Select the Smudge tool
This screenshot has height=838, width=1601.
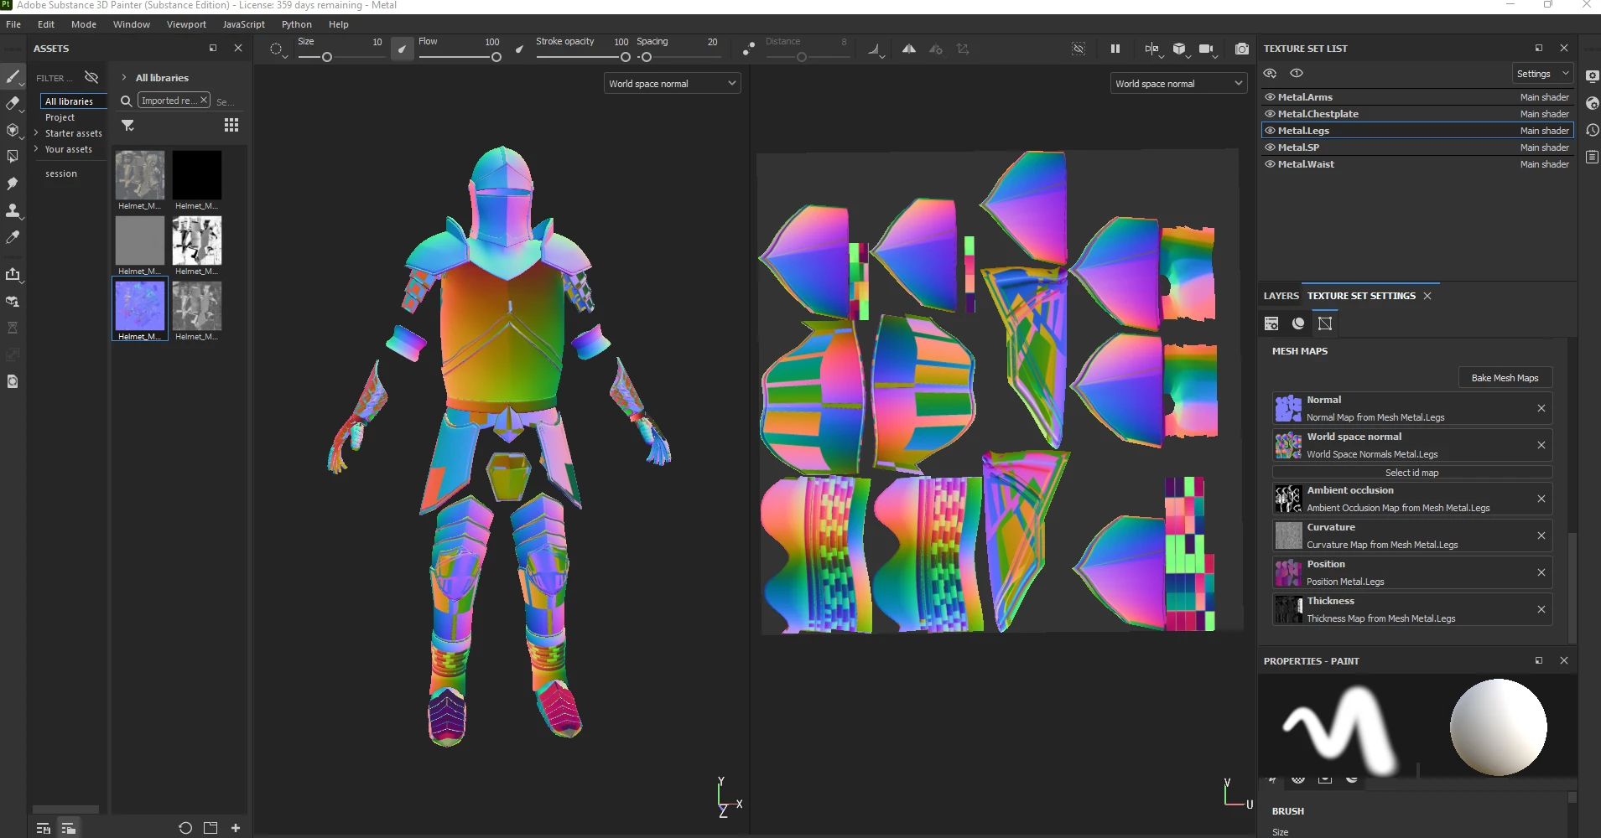(13, 184)
